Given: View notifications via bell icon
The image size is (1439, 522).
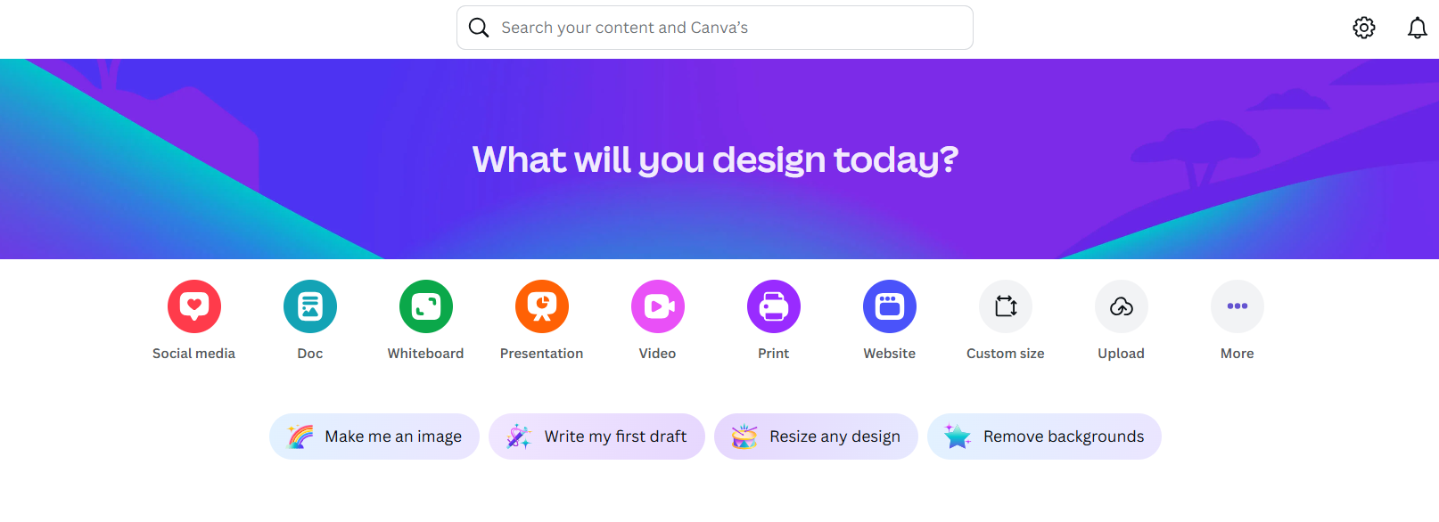Looking at the screenshot, I should (1418, 28).
